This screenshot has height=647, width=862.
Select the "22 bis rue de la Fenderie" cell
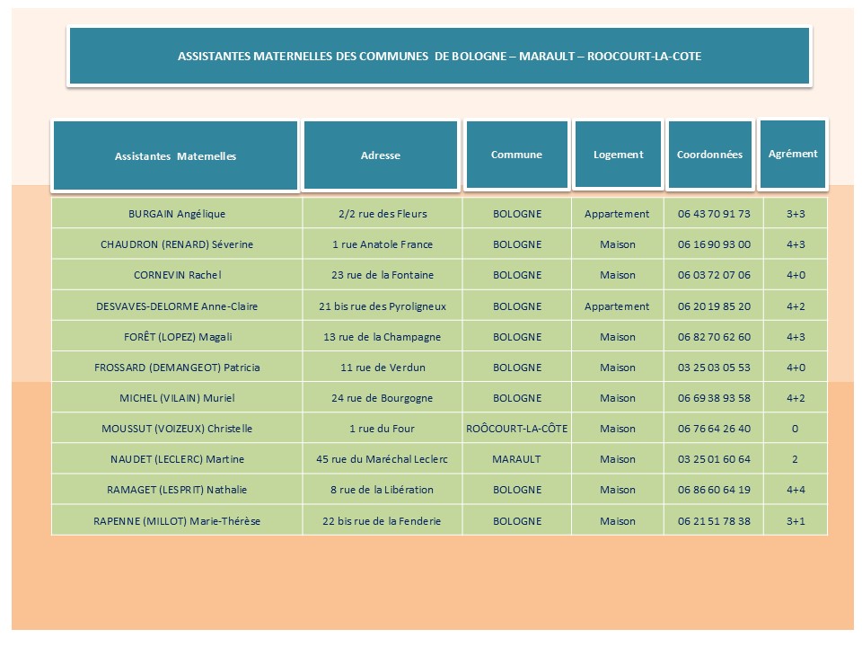pyautogui.click(x=383, y=521)
